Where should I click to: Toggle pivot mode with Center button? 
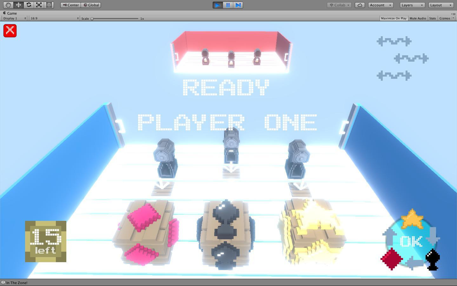coord(70,5)
